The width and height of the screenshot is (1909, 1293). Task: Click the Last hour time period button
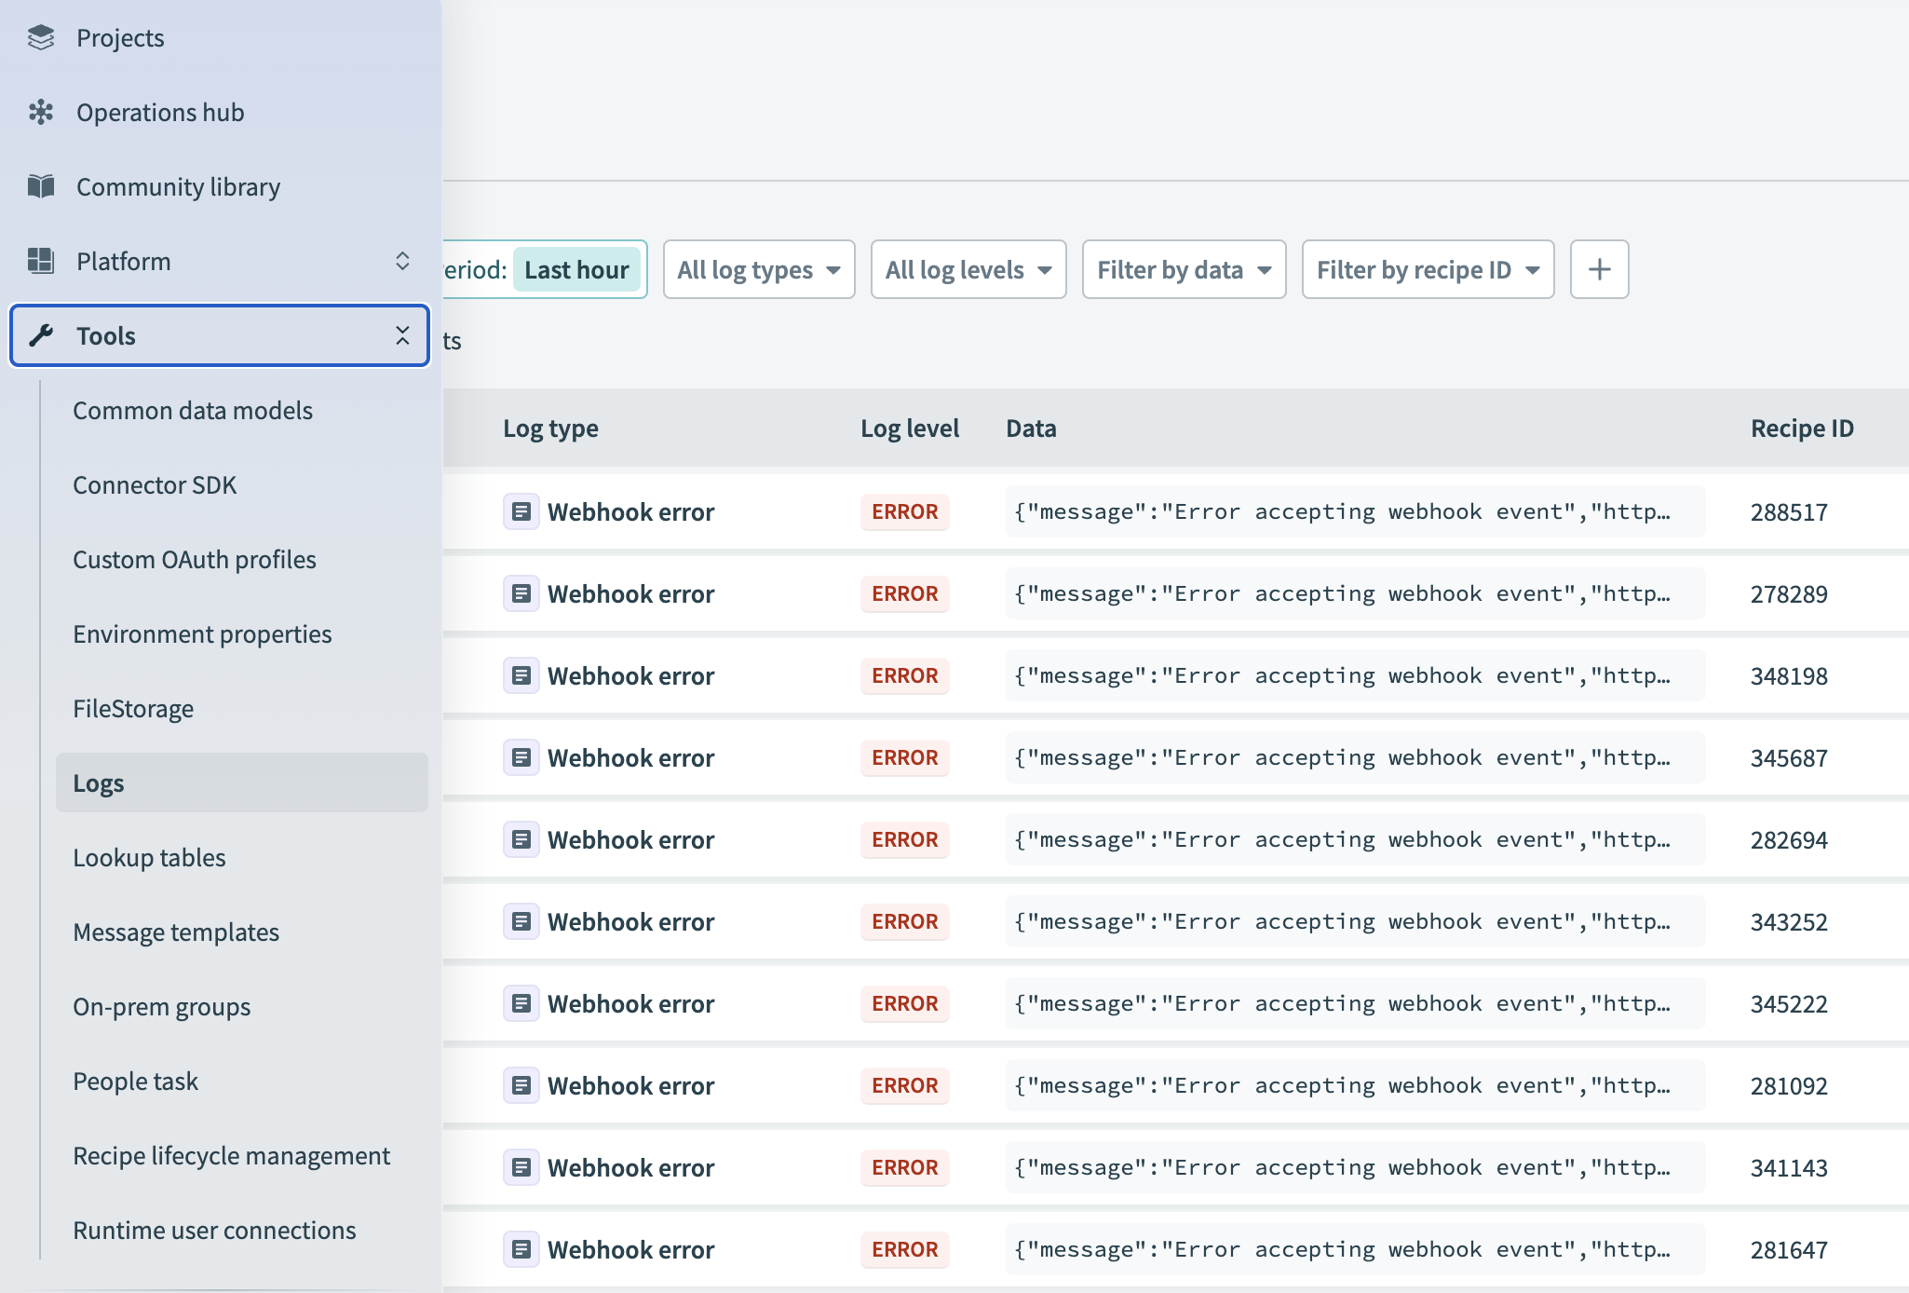(576, 269)
